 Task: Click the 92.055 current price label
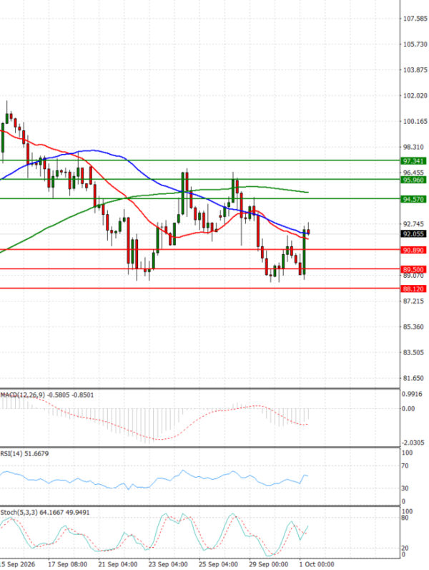pyautogui.click(x=414, y=233)
